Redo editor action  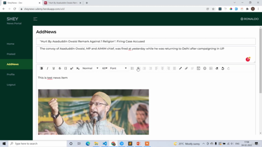[228, 68]
